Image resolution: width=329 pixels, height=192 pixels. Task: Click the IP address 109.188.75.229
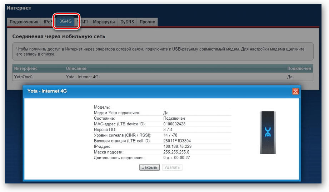tap(177, 146)
